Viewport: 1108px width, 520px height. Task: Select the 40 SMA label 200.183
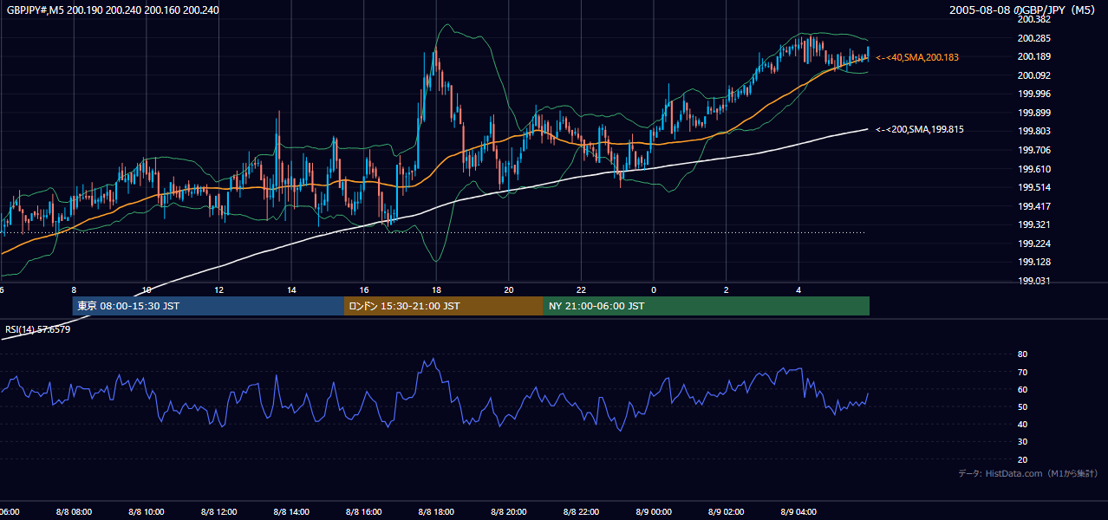pyautogui.click(x=917, y=57)
